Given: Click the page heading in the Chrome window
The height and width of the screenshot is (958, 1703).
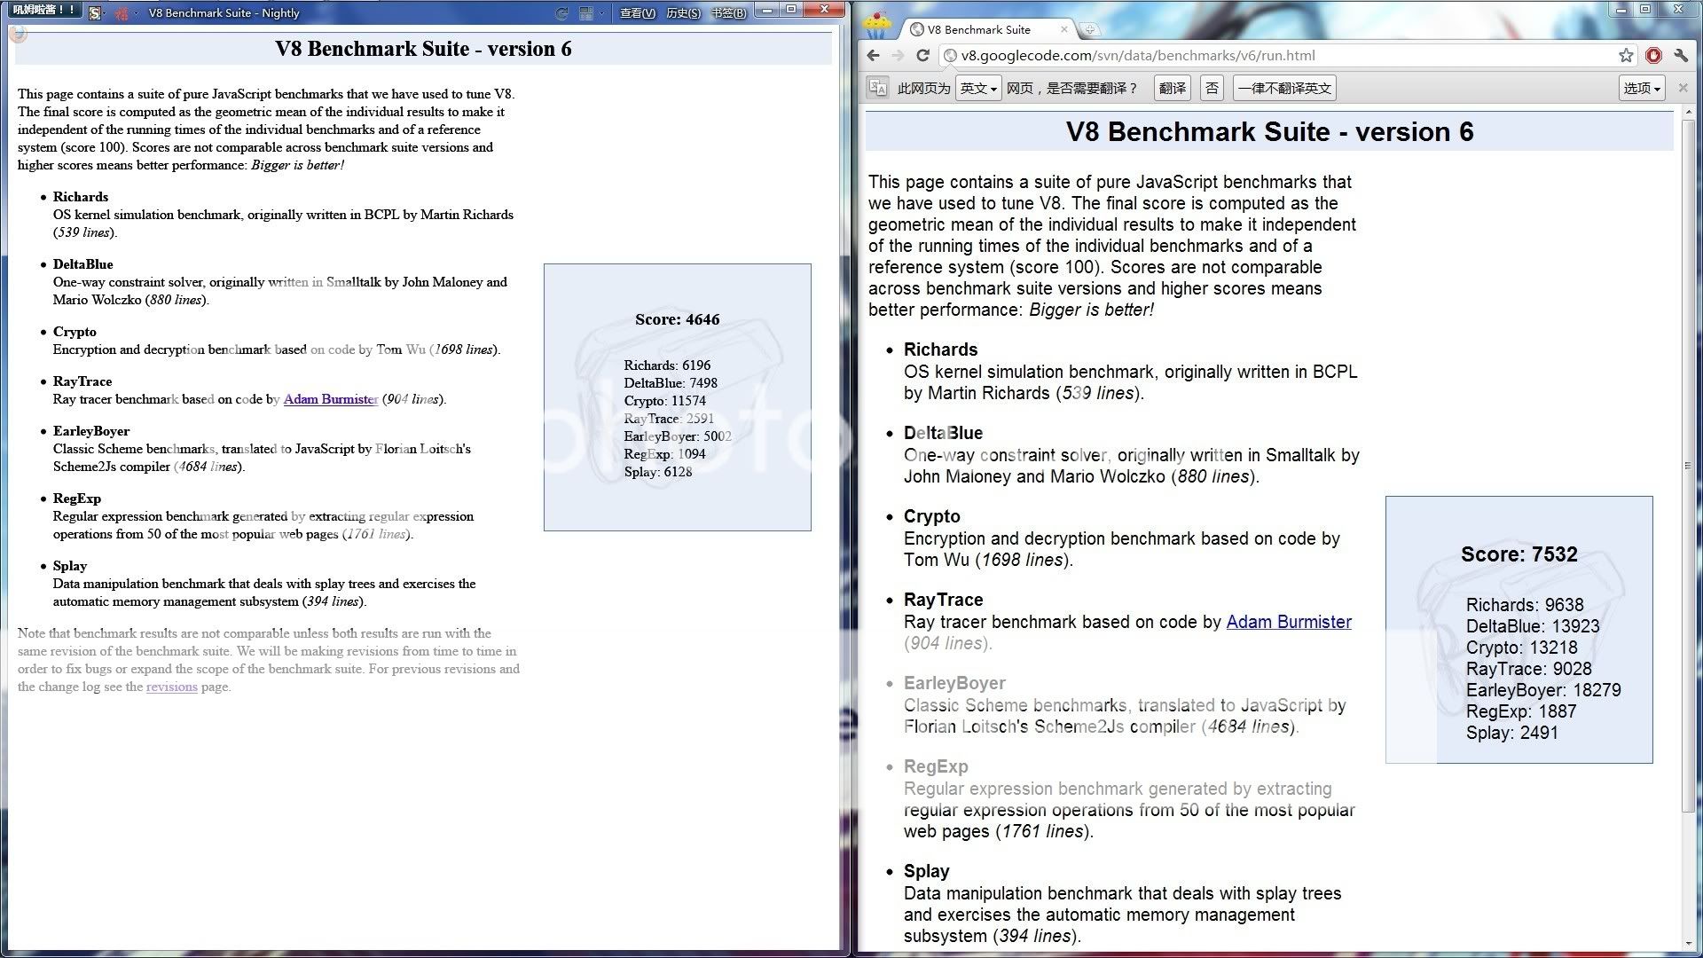Looking at the screenshot, I should 1269,132.
